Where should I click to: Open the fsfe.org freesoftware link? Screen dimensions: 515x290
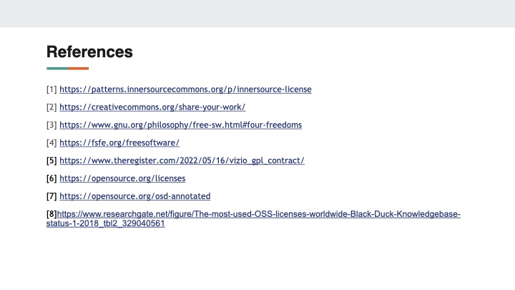119,142
